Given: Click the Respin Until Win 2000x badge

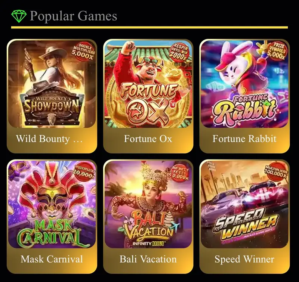Looking at the screenshot, I should coord(179,52).
